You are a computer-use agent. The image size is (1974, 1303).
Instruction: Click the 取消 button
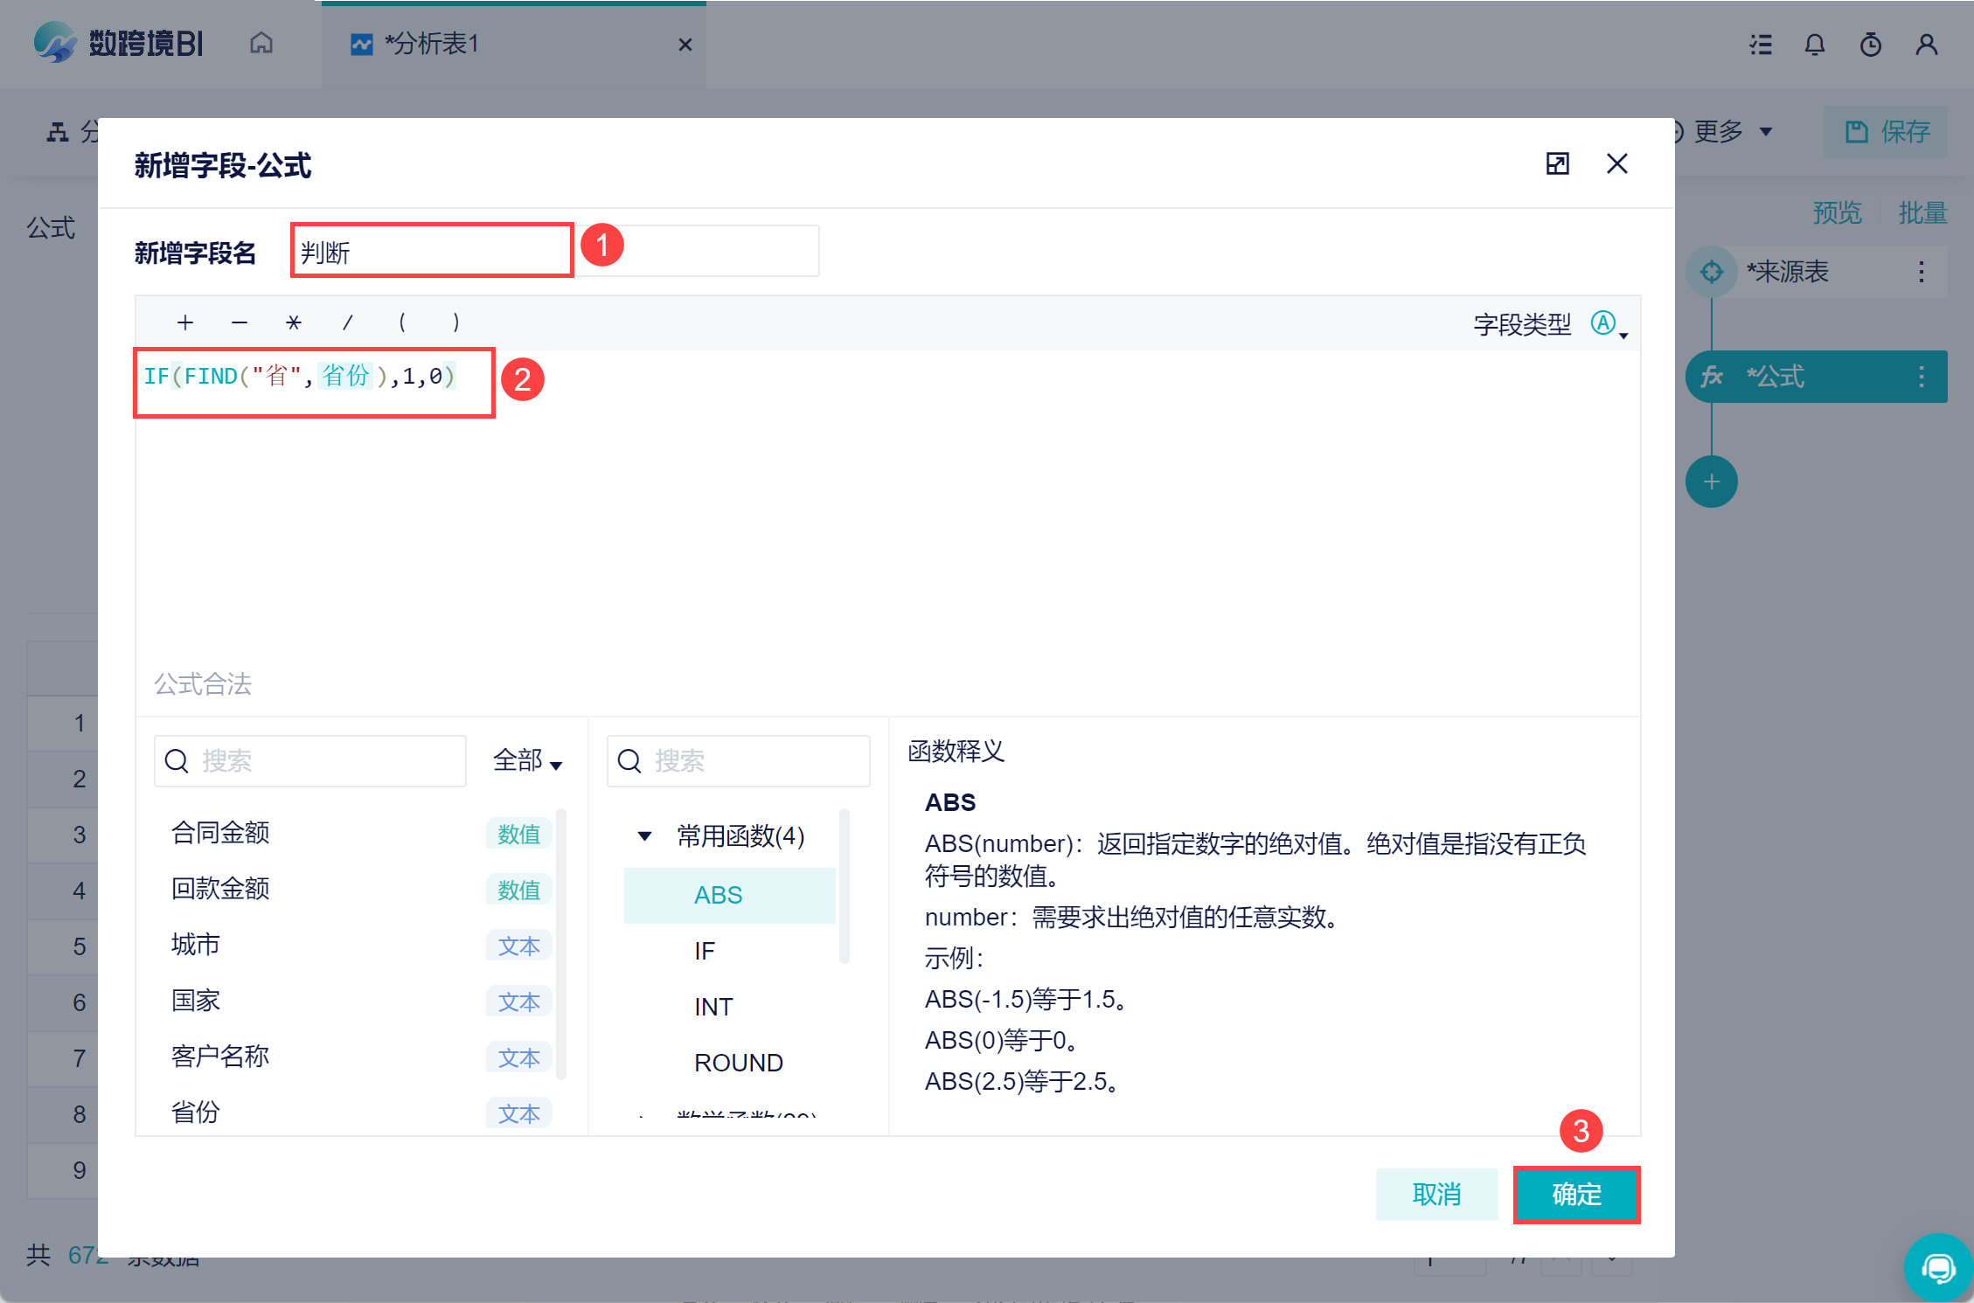click(x=1436, y=1194)
